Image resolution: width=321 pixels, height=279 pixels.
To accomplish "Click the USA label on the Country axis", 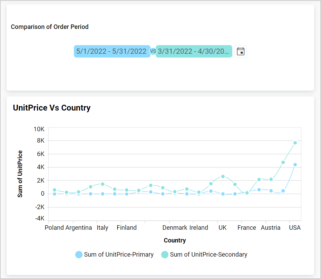I will pos(295,227).
